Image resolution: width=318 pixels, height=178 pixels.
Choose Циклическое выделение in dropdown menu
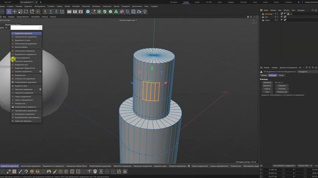point(26,51)
